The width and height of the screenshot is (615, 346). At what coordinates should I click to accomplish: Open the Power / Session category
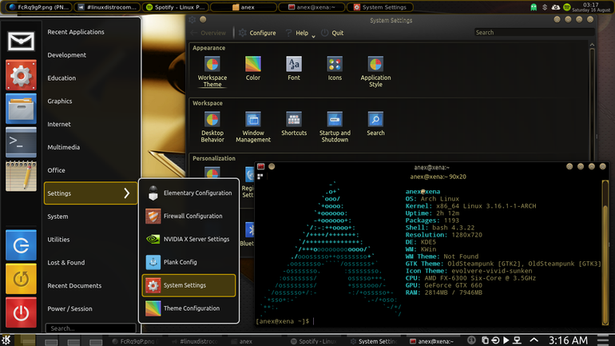90,308
